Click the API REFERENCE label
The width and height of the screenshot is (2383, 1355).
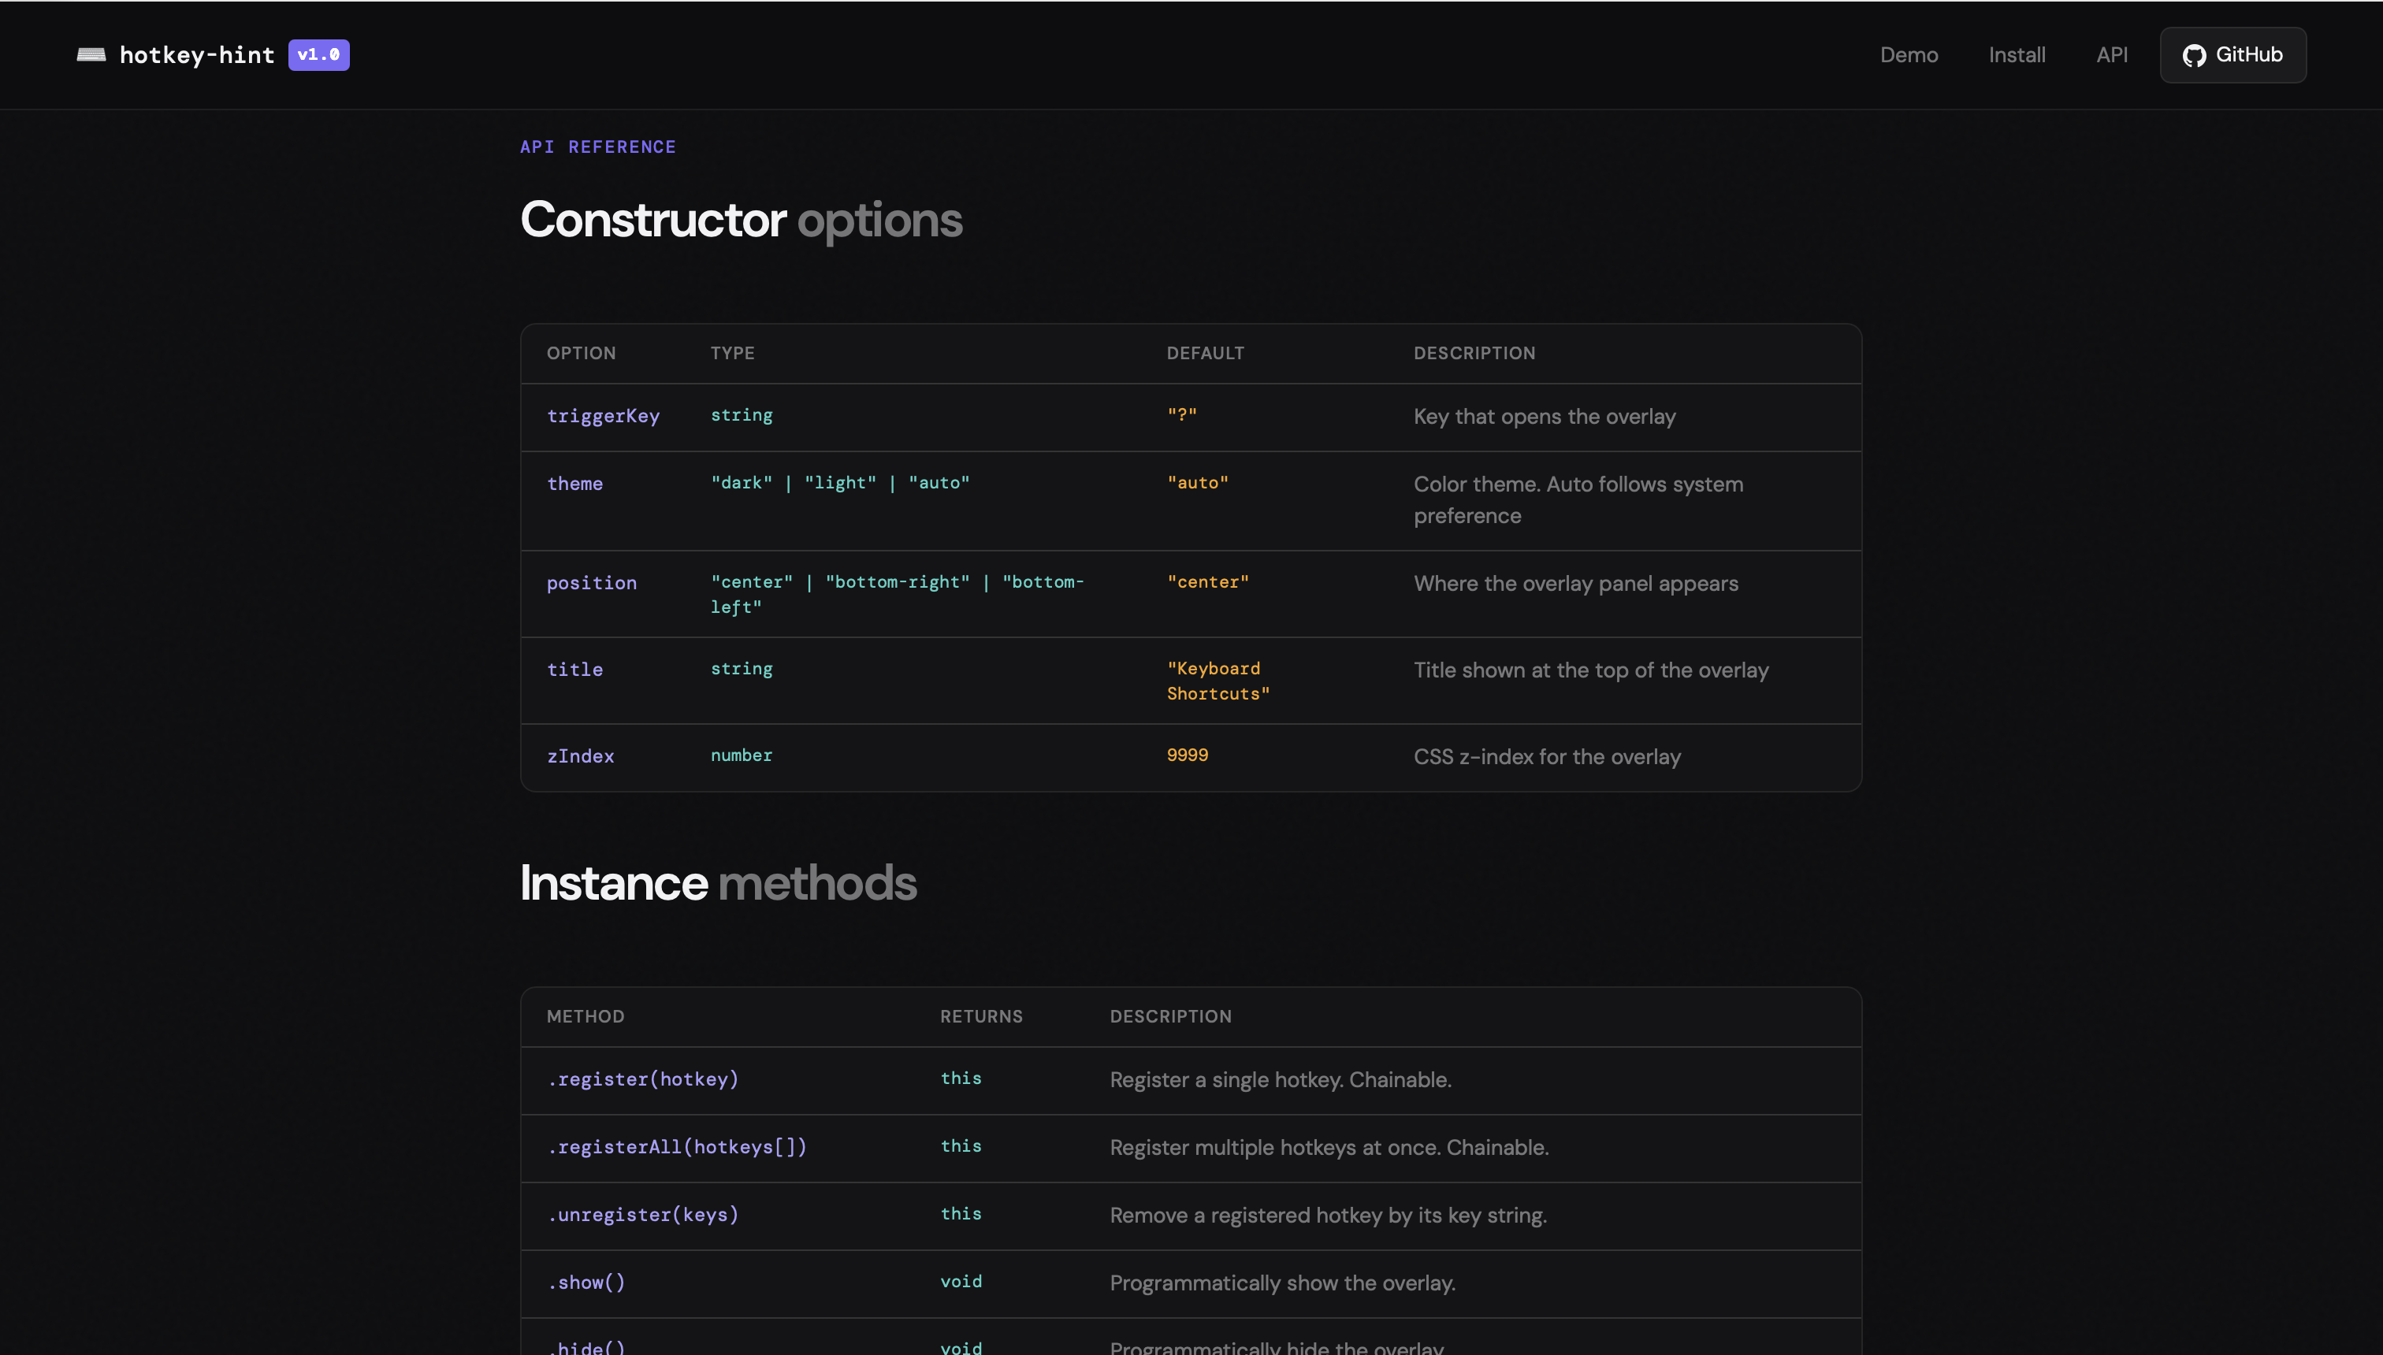(597, 146)
